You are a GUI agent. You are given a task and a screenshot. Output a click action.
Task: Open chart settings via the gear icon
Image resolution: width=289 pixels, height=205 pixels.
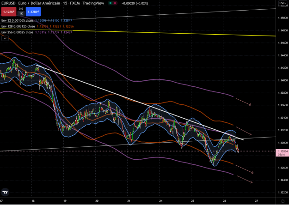[283, 201]
